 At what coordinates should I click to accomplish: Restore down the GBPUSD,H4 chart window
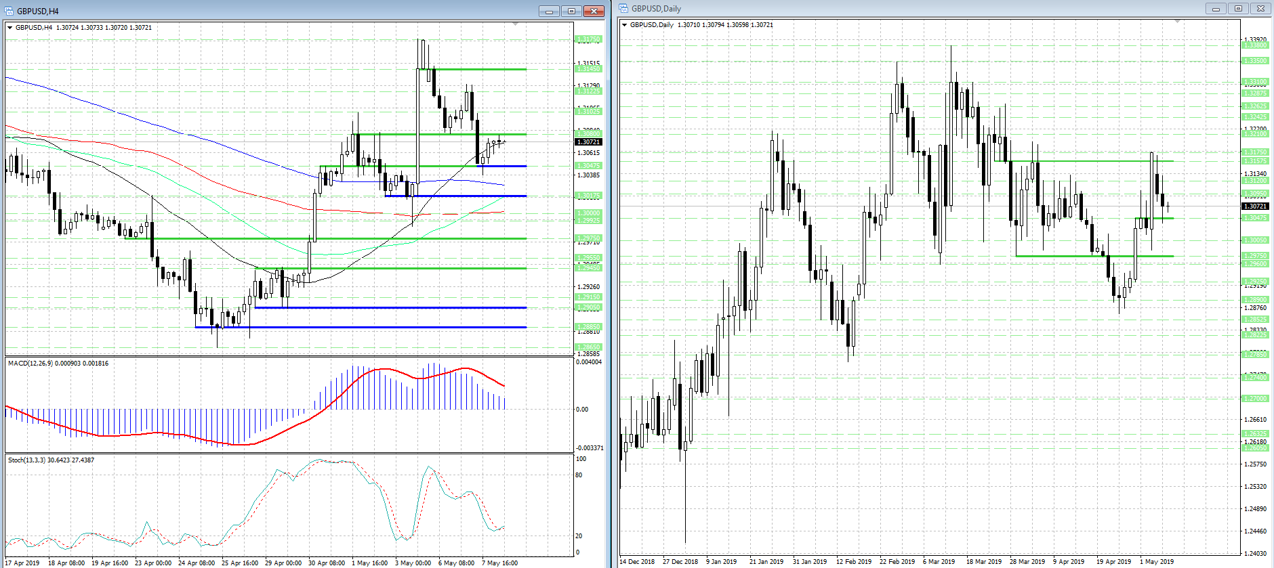click(x=571, y=11)
